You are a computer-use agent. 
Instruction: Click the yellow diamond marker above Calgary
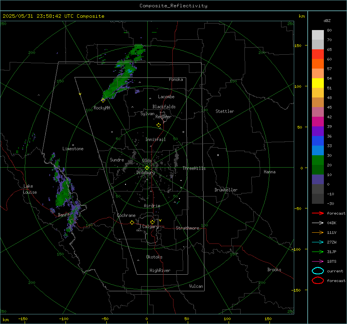[x=152, y=222]
